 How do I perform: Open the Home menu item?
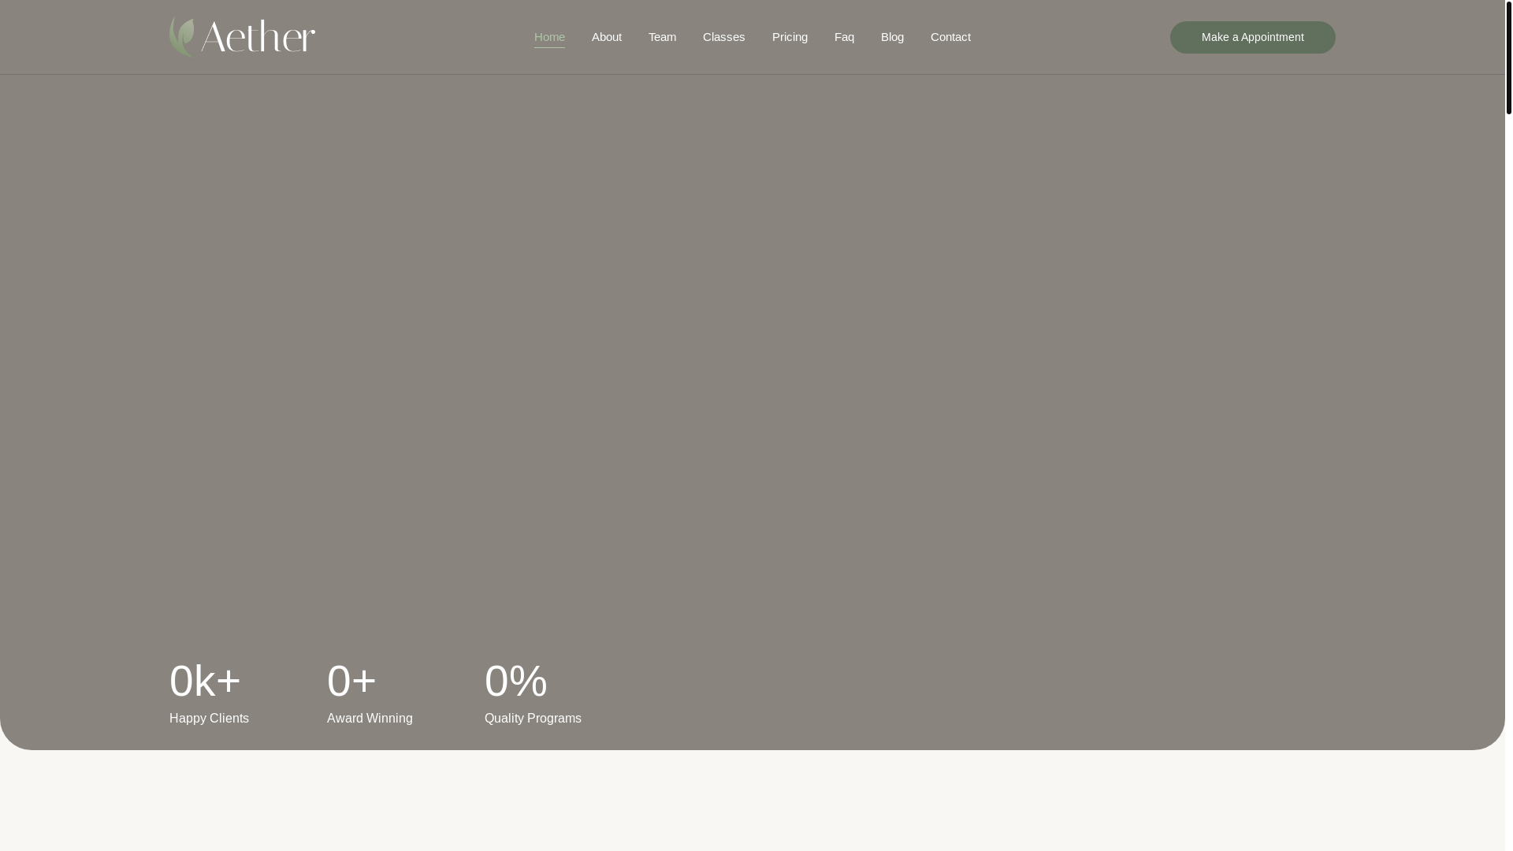549,37
